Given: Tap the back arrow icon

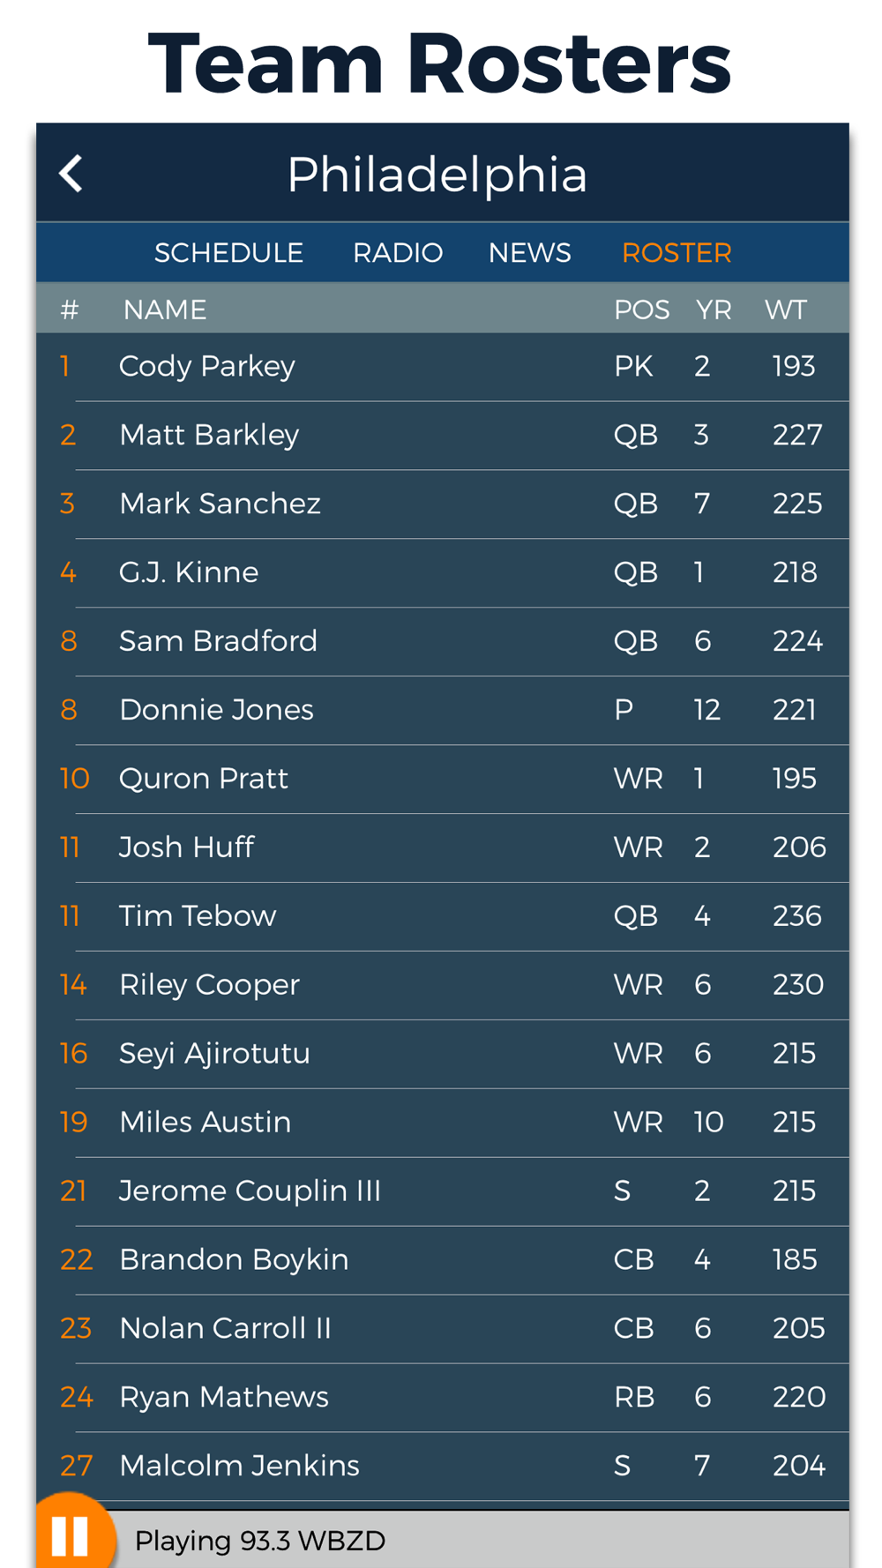Looking at the screenshot, I should [71, 174].
